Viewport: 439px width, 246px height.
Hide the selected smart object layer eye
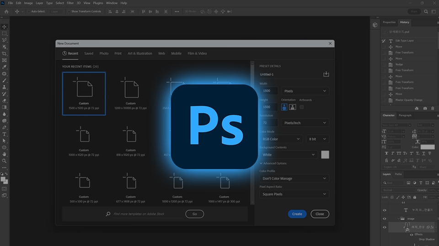[385, 227]
